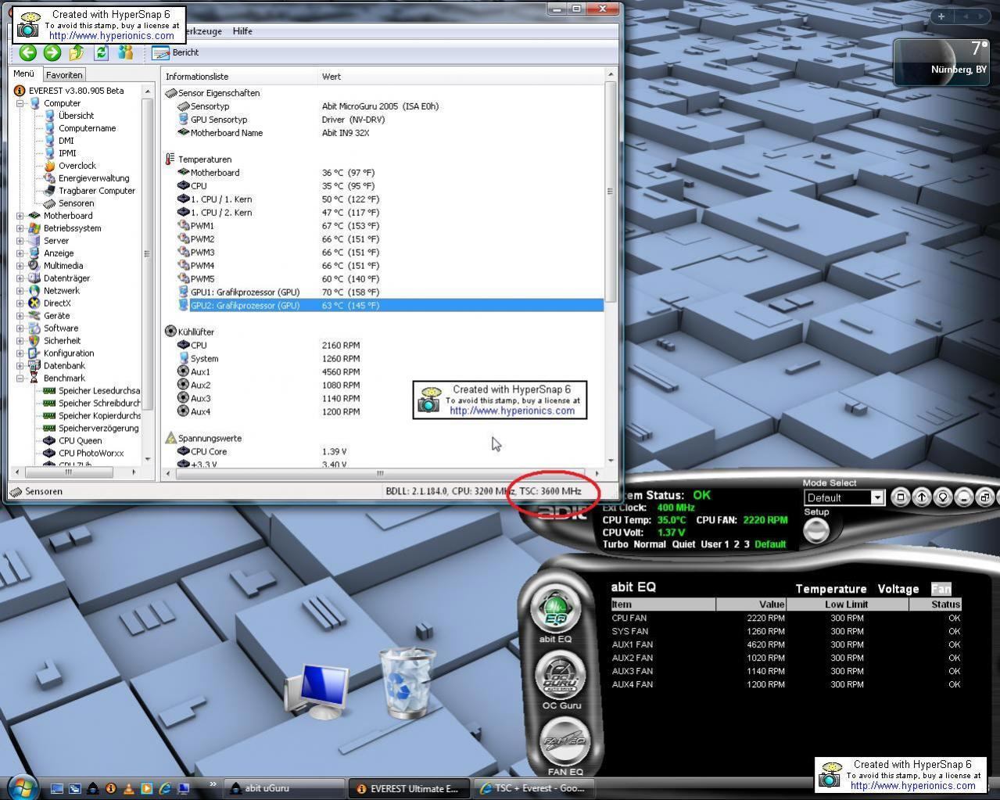Launch Windows Media Player from quick launch
Screen dimensions: 1000x800
pyautogui.click(x=147, y=789)
